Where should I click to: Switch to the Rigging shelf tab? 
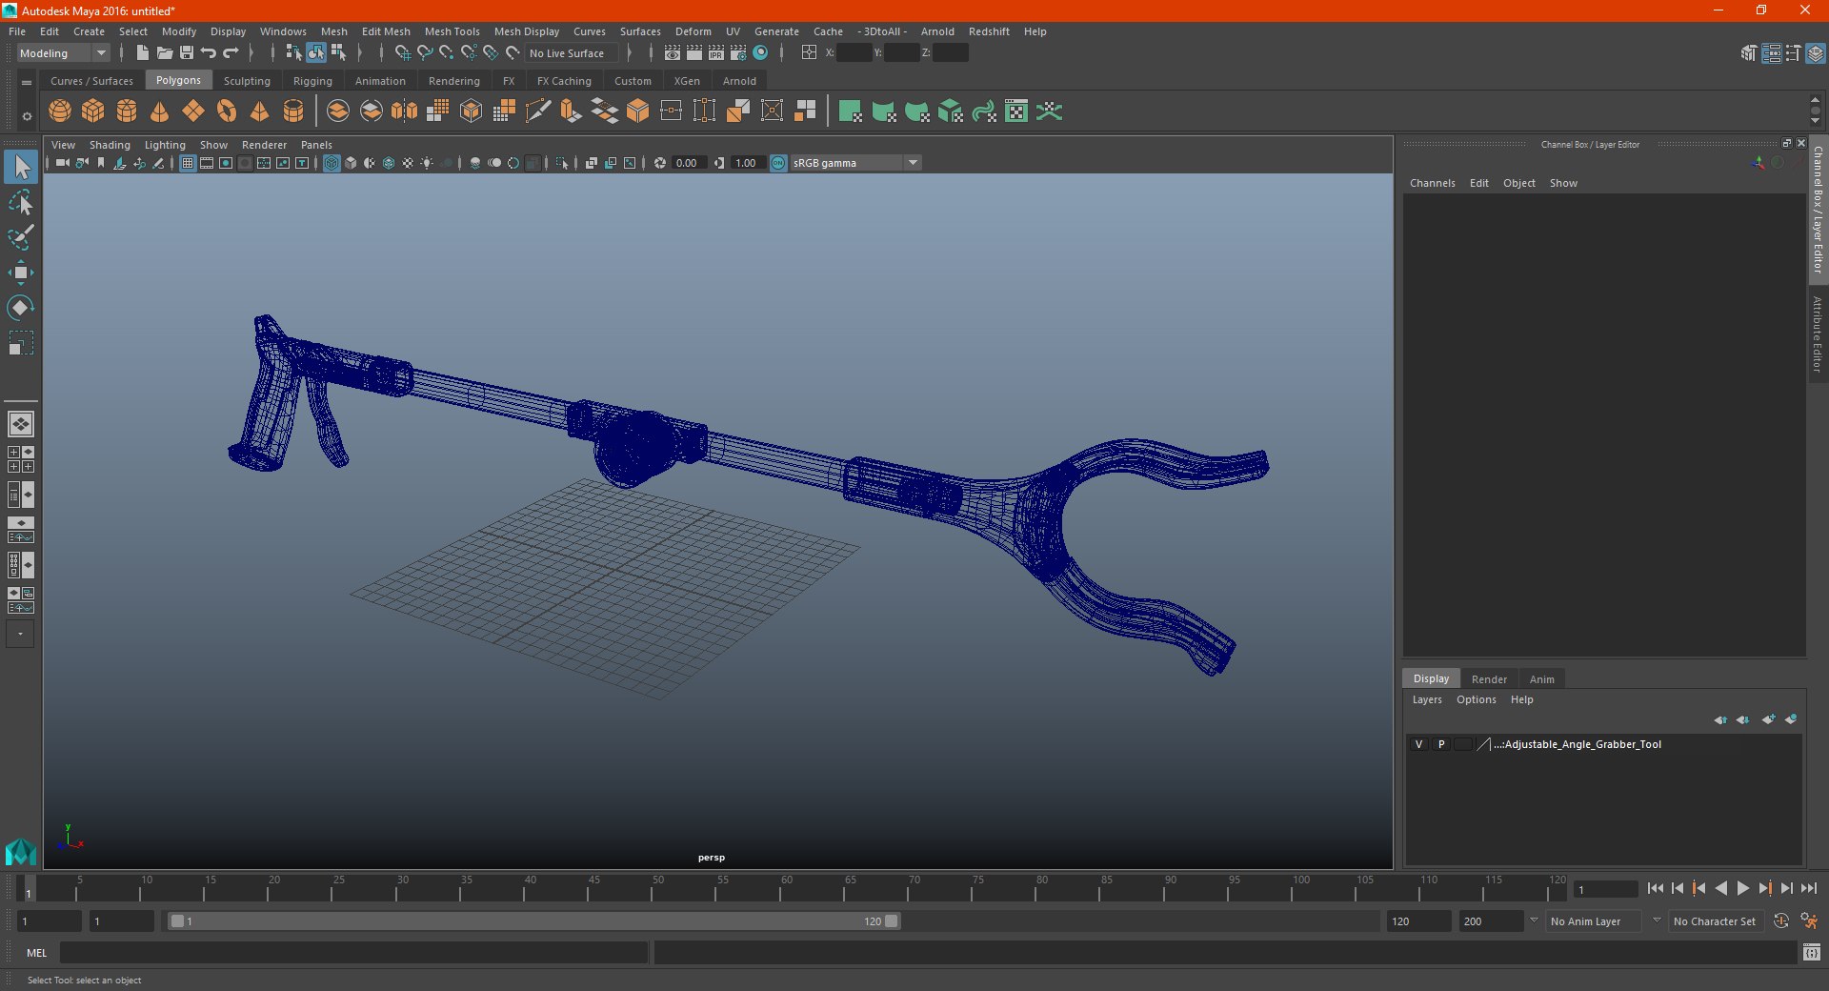coord(312,81)
